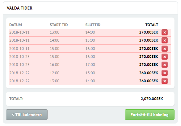Screen dimensions: 181x126
Task: Click the 2,070.00SEK grand total amount
Action: pyautogui.click(x=152, y=99)
